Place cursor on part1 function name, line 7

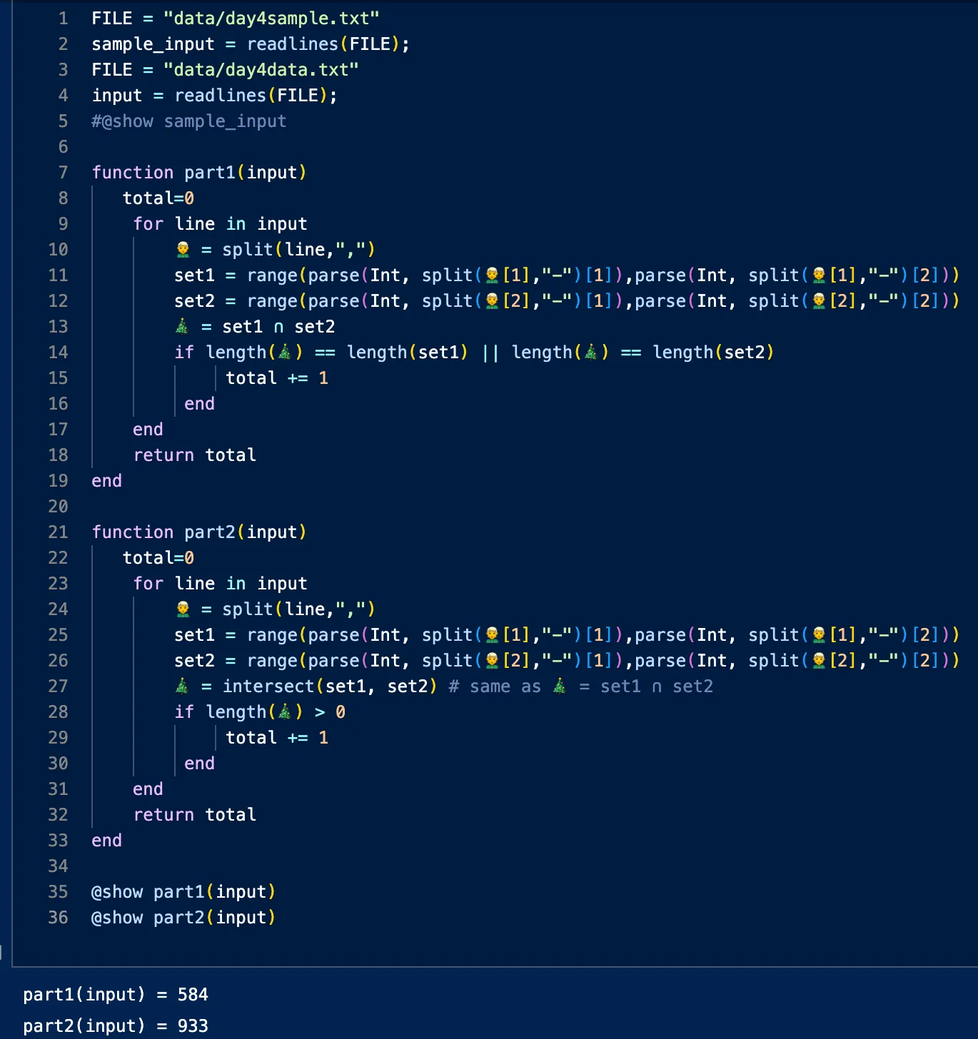210,172
